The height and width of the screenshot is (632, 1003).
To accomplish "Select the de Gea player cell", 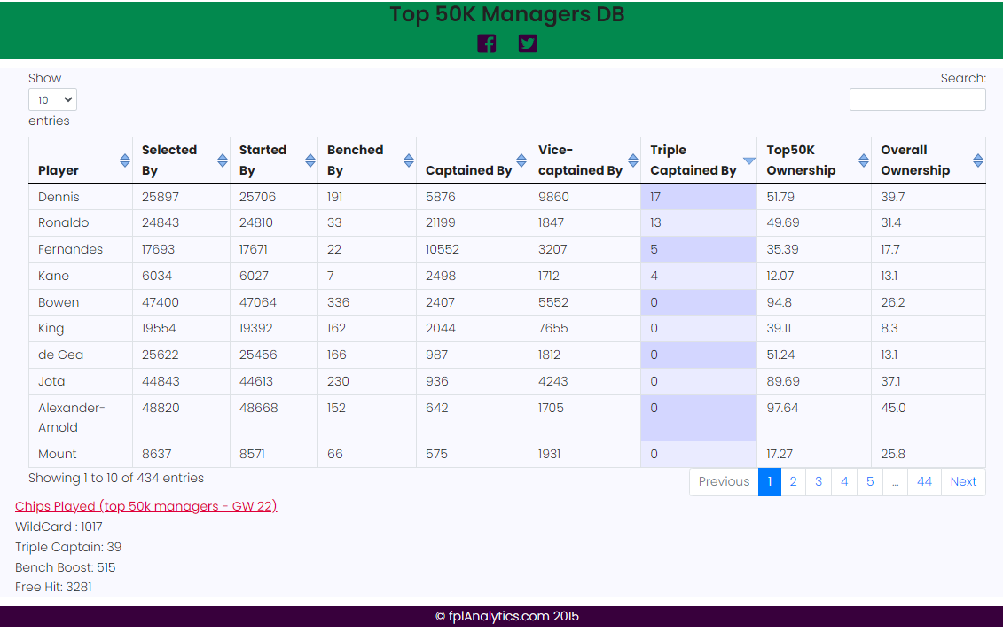I will coord(81,355).
